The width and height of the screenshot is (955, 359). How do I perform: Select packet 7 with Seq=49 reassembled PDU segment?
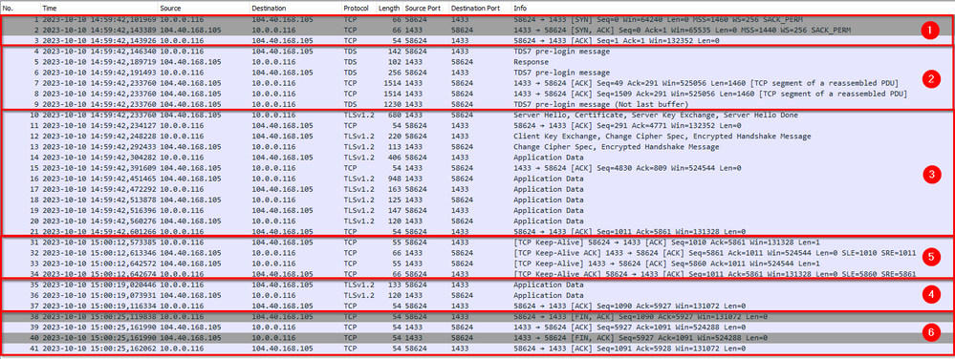point(478,83)
